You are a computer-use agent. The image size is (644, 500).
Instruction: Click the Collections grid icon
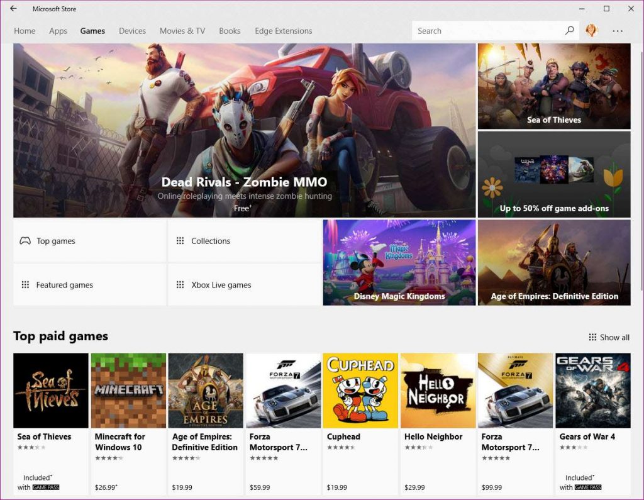pos(180,241)
